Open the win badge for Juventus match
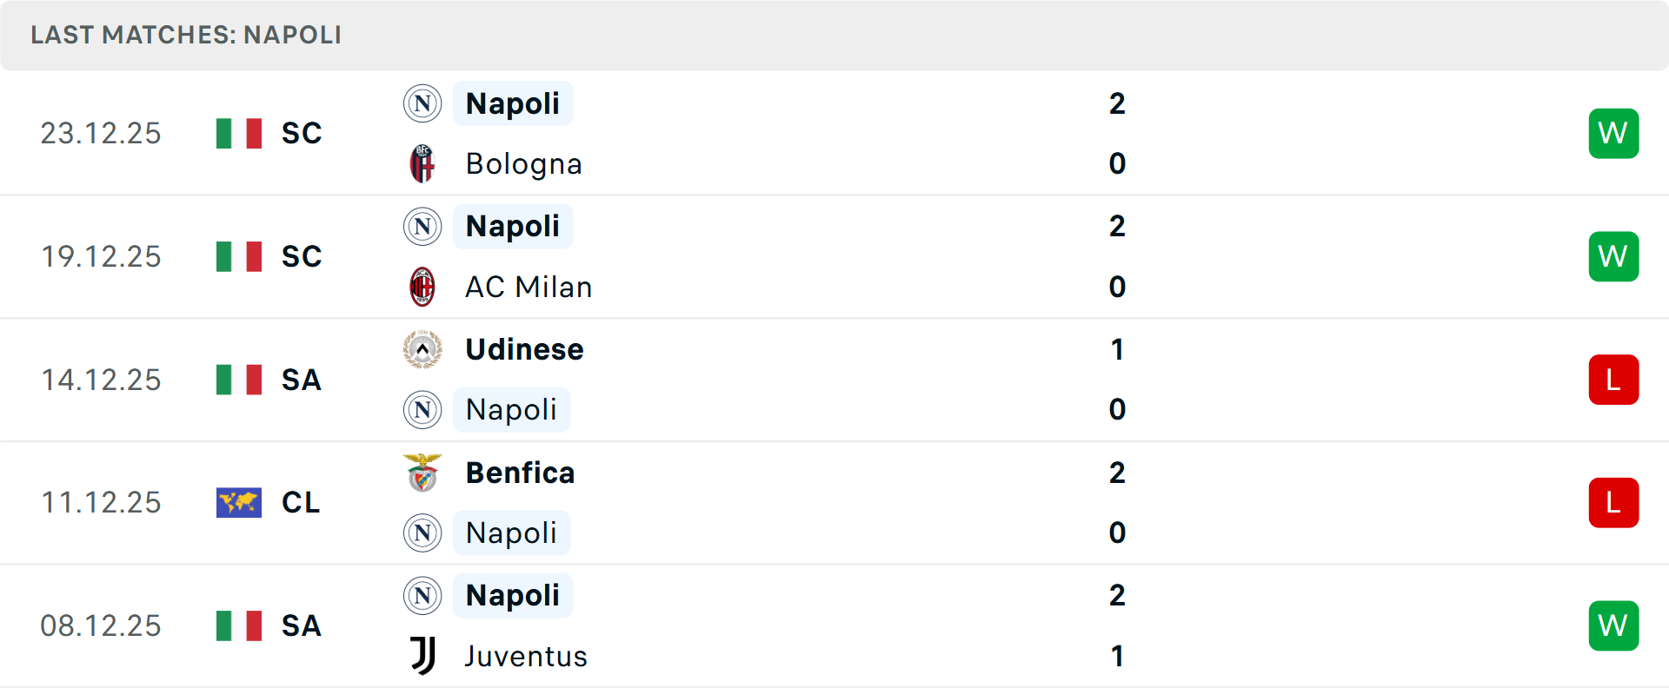This screenshot has width=1669, height=688. point(1613,625)
